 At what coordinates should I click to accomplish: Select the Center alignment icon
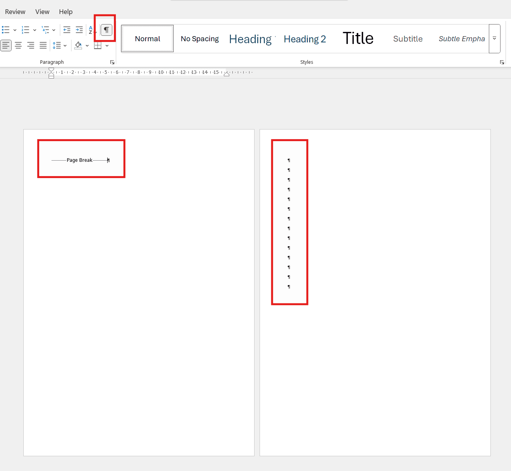pos(18,45)
